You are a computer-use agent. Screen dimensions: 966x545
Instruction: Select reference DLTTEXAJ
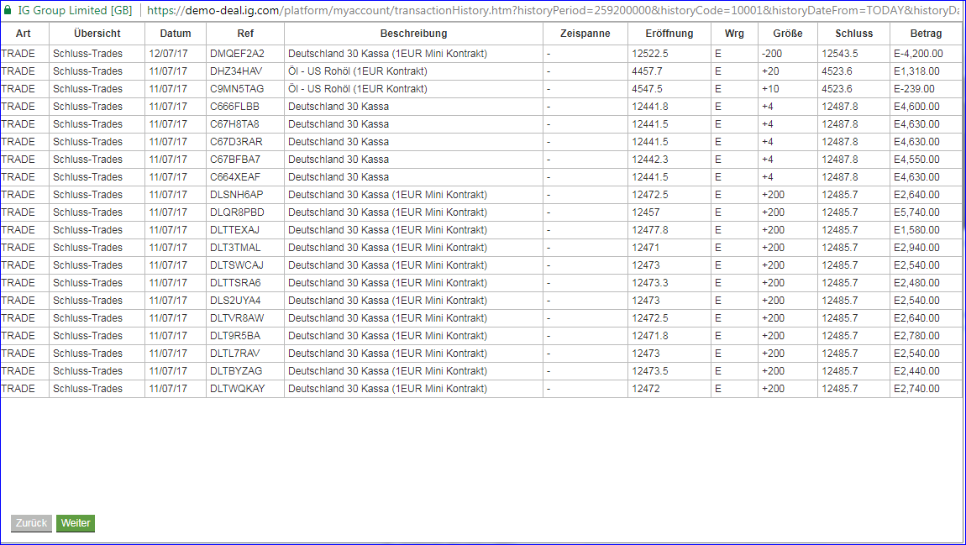(234, 230)
